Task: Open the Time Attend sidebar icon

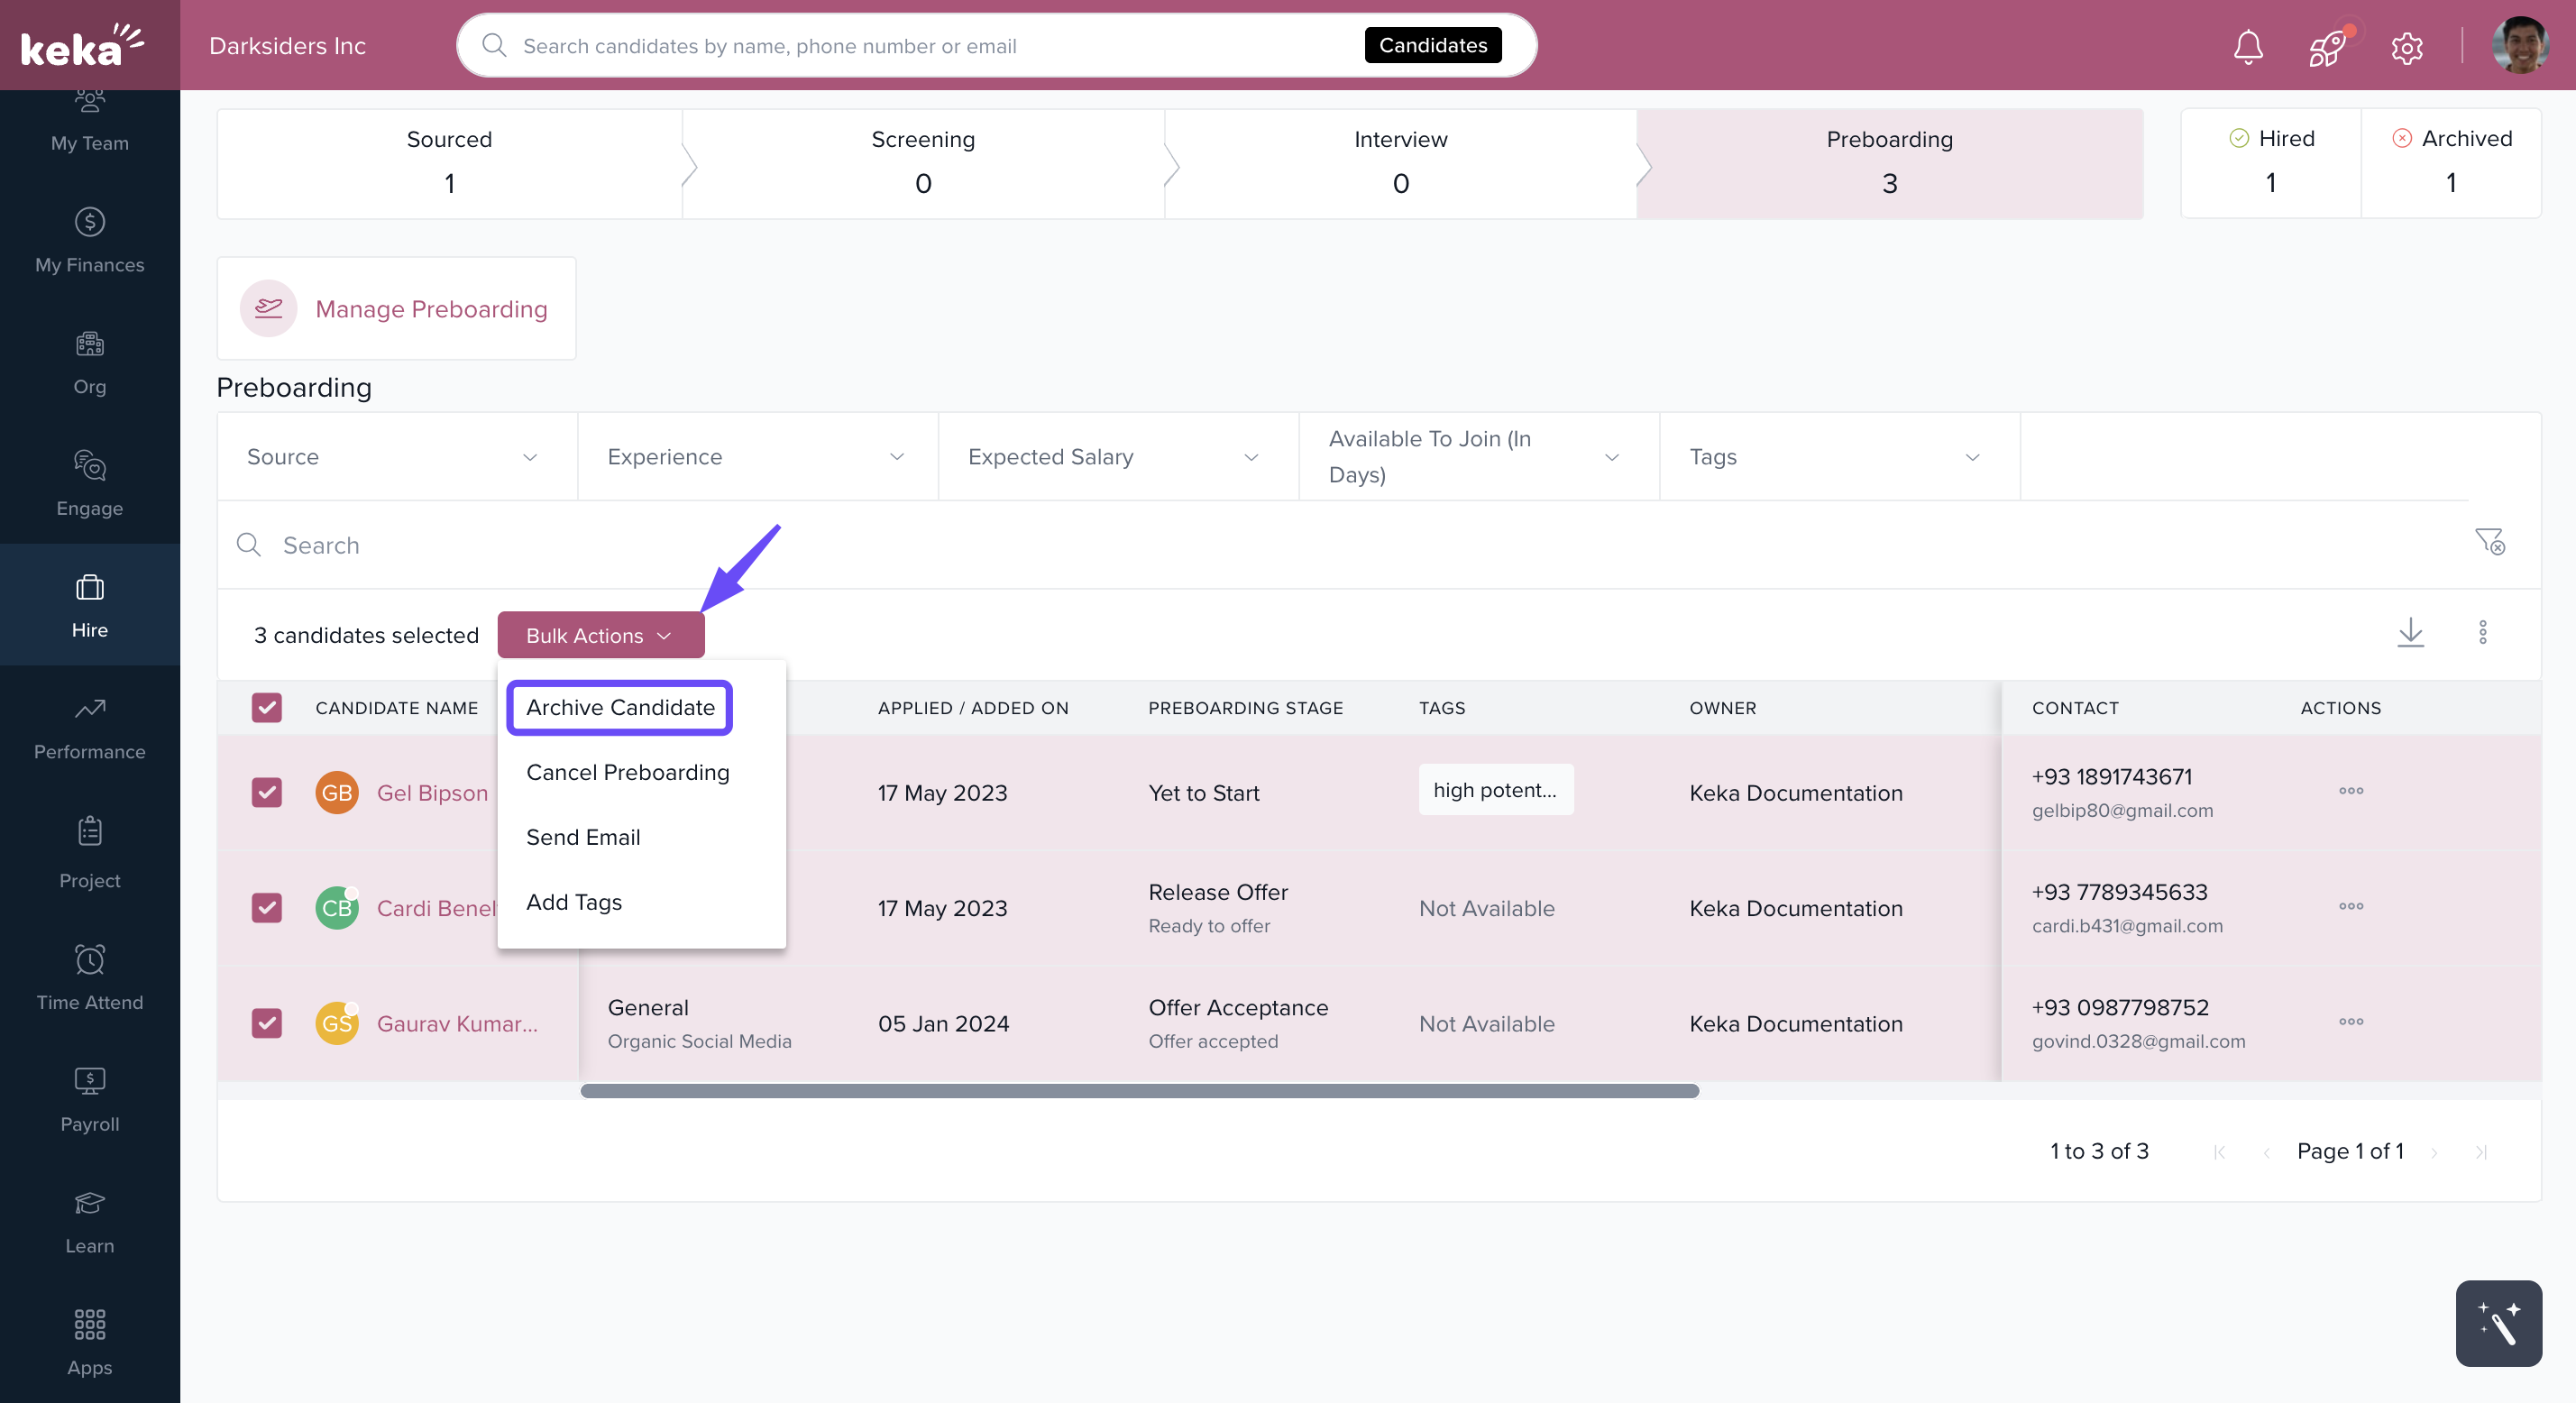Action: pyautogui.click(x=90, y=977)
